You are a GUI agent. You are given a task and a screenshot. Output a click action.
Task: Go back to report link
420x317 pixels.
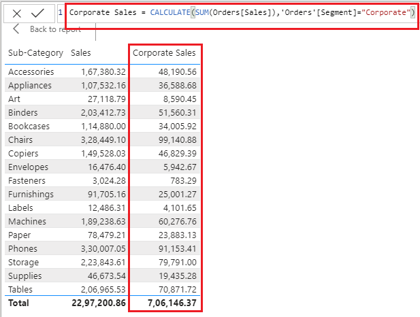(x=54, y=29)
